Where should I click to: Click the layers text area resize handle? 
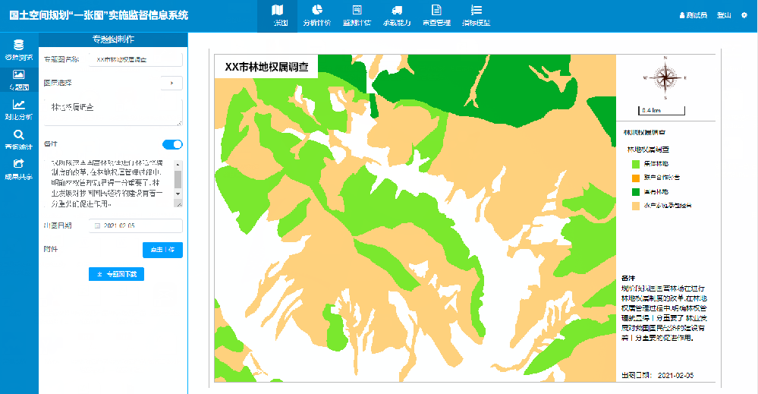tap(181, 123)
